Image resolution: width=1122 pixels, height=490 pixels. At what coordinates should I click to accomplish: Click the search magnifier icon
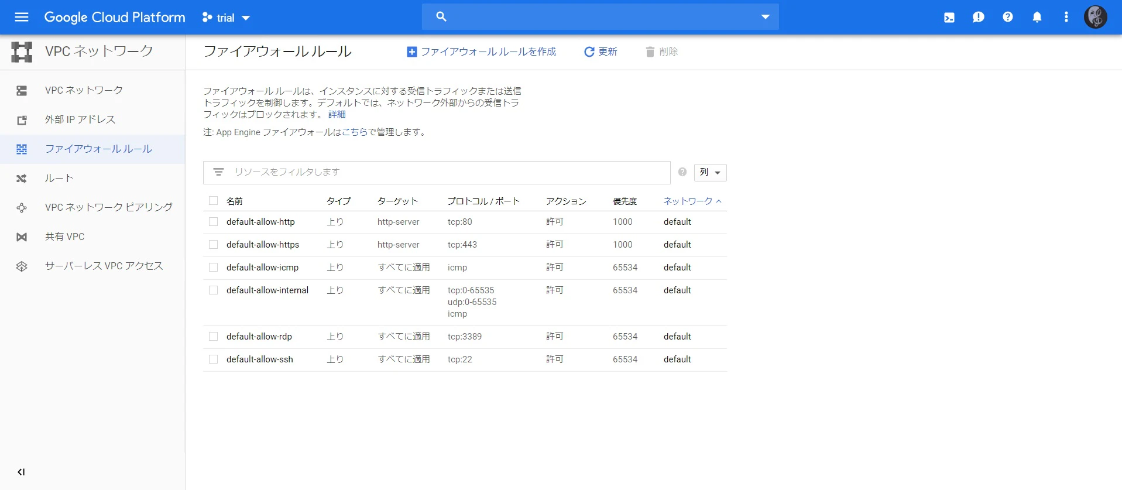(x=441, y=17)
